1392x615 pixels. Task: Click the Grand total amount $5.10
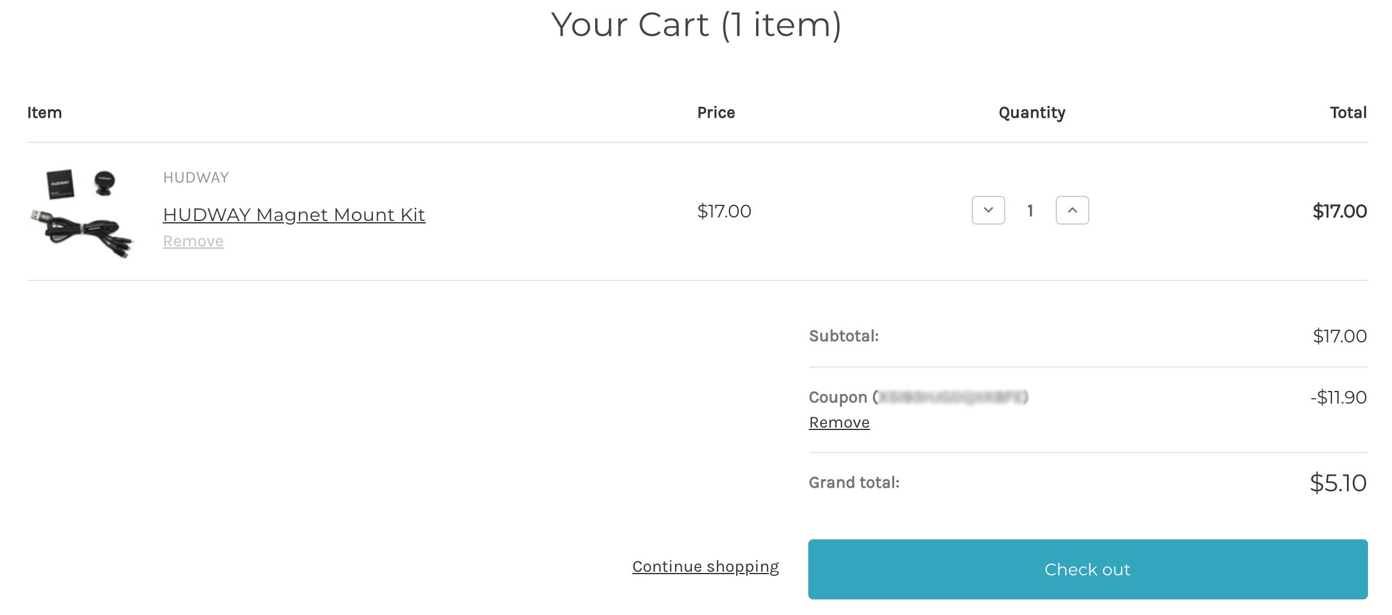point(1337,483)
